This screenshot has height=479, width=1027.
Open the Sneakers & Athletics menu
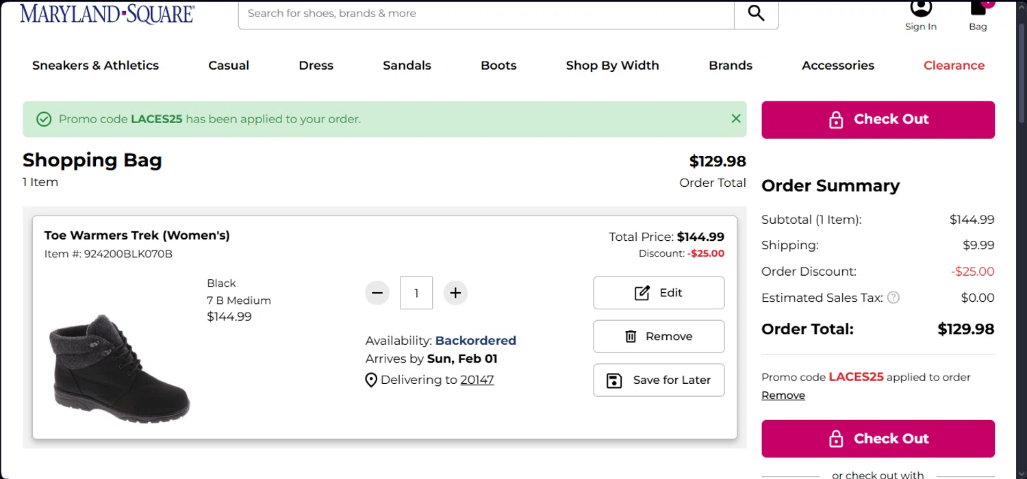(95, 66)
